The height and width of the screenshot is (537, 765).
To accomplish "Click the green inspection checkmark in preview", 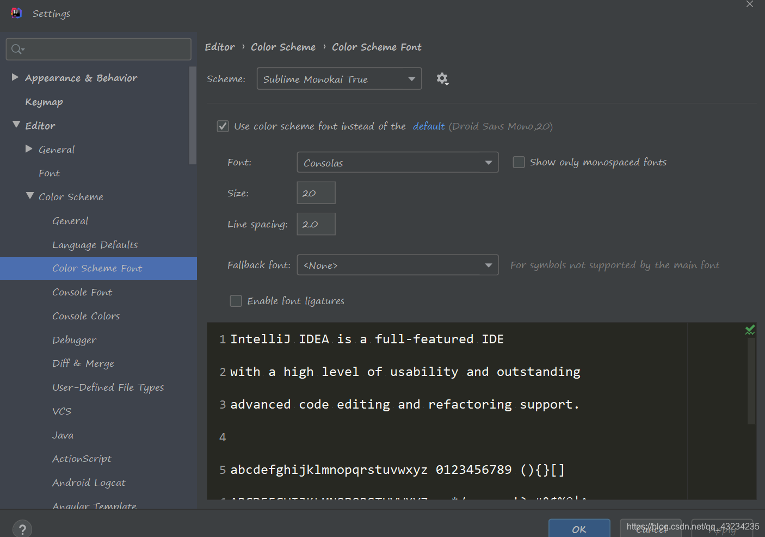I will click(x=750, y=330).
